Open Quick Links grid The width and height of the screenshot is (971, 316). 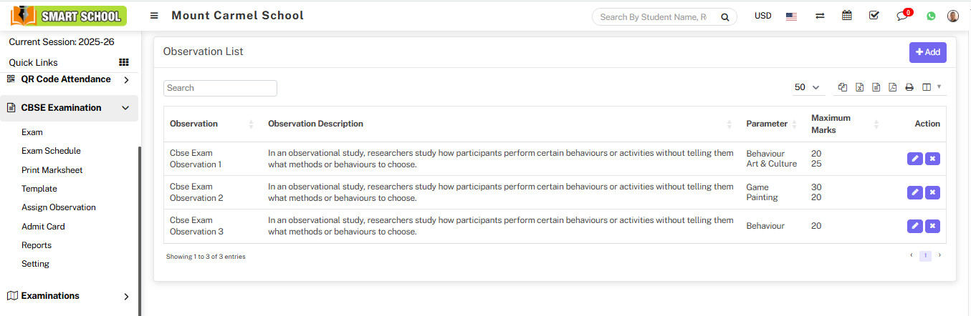(123, 63)
